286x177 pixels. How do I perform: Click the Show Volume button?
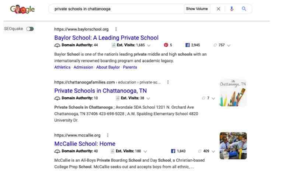(197, 9)
